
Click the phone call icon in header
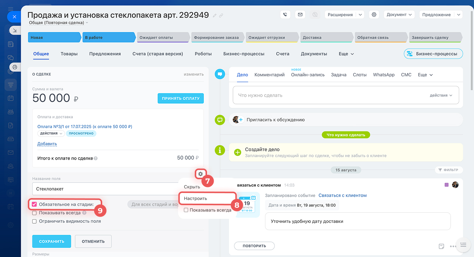(285, 15)
